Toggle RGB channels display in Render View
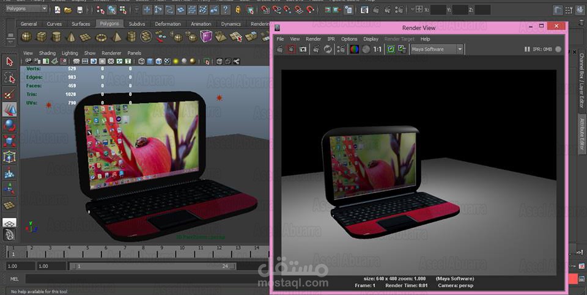The width and height of the screenshot is (587, 295). pyautogui.click(x=354, y=49)
